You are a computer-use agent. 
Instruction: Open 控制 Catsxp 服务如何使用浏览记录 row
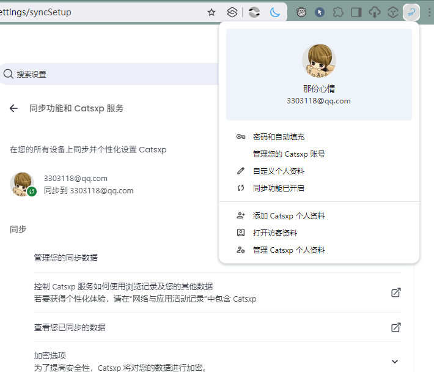click(x=217, y=292)
